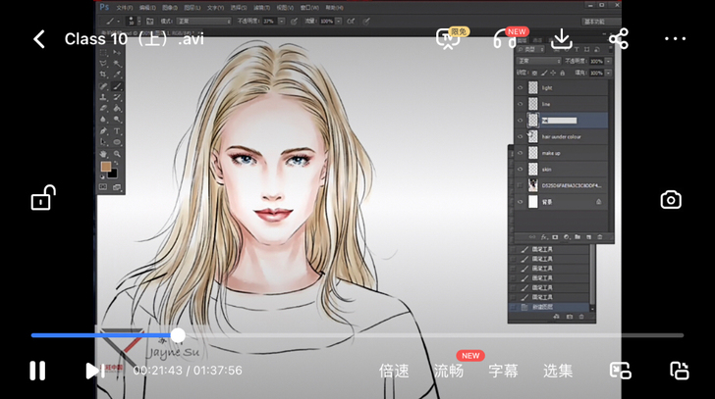Open the share icon
Screen dimensions: 715x399
point(619,39)
